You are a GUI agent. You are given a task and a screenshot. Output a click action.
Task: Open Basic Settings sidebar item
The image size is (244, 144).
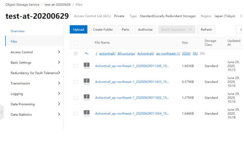point(21,63)
